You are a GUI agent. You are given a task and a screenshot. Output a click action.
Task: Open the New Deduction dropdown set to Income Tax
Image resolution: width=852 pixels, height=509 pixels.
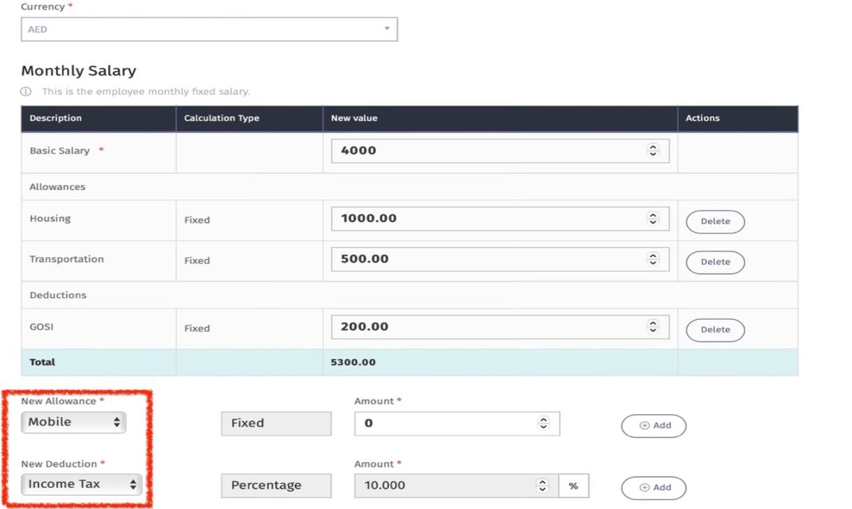point(82,485)
